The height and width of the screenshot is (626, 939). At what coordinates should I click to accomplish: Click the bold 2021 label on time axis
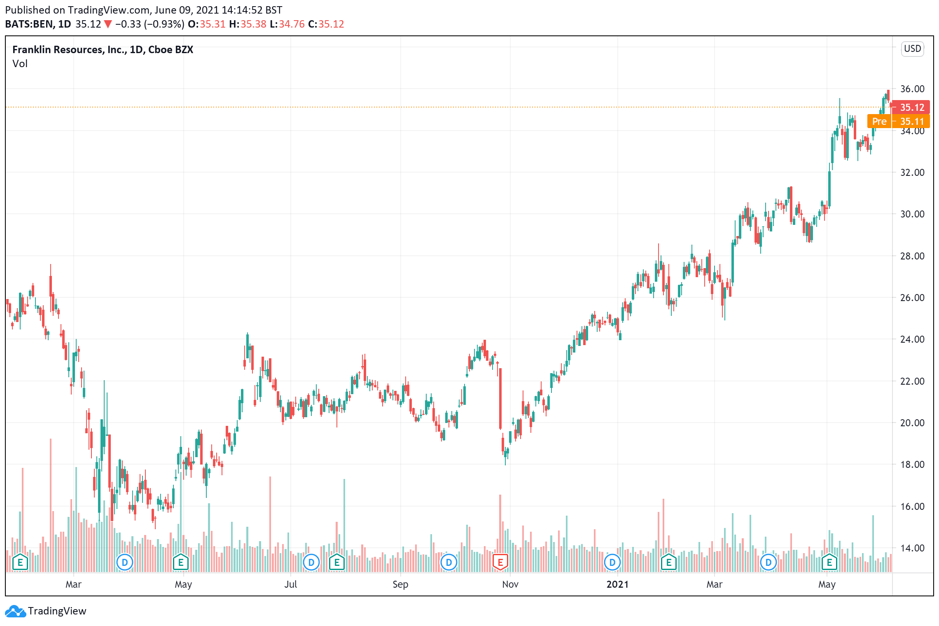(617, 584)
